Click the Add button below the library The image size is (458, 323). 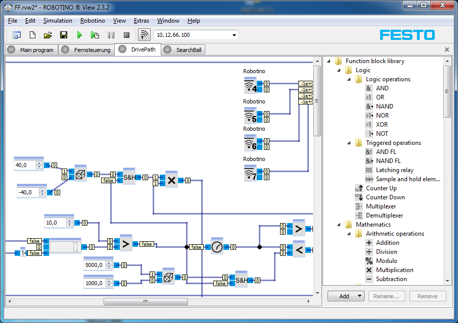click(346, 296)
